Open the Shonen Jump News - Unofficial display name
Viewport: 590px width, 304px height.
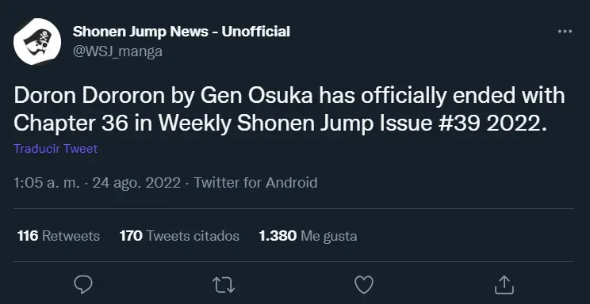(x=182, y=32)
